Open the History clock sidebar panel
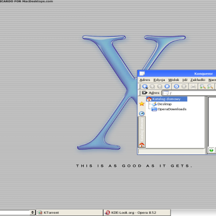This screenshot has height=216, width=216. (142, 113)
